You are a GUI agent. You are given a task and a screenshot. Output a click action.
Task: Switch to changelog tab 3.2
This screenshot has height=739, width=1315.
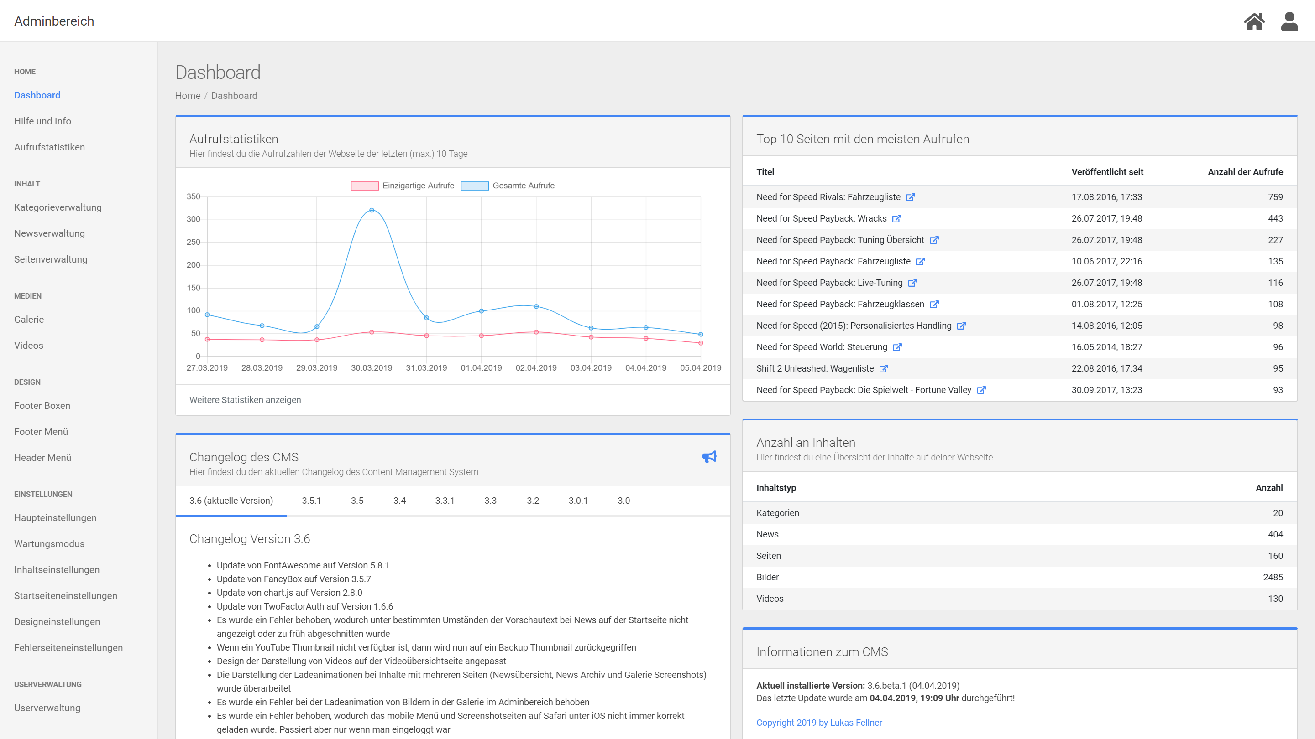pyautogui.click(x=532, y=501)
